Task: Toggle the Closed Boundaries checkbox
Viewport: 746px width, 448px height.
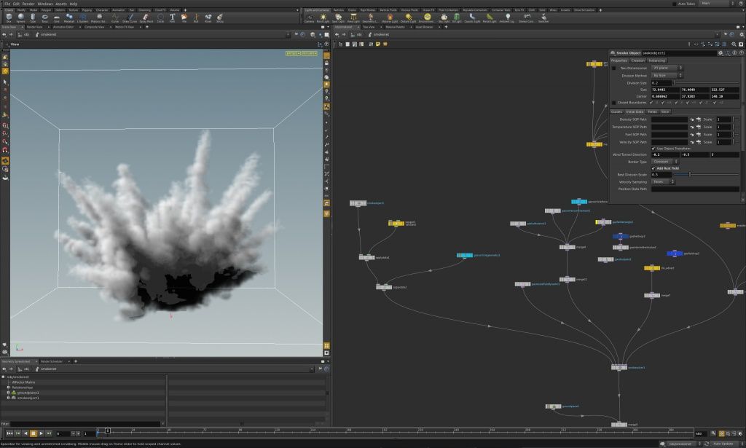Action: coord(613,103)
